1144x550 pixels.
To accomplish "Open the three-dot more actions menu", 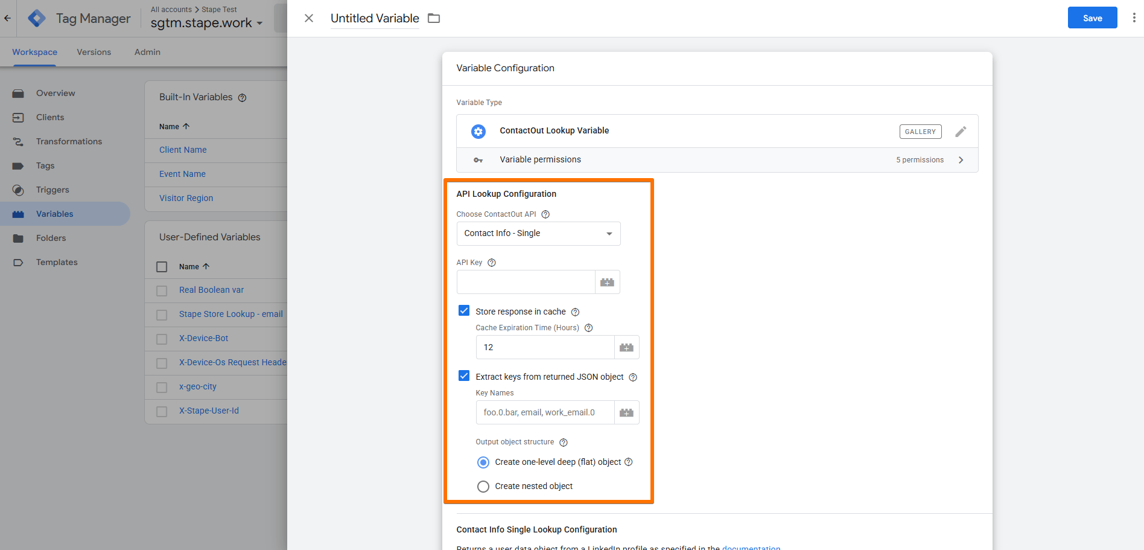I will (1134, 18).
